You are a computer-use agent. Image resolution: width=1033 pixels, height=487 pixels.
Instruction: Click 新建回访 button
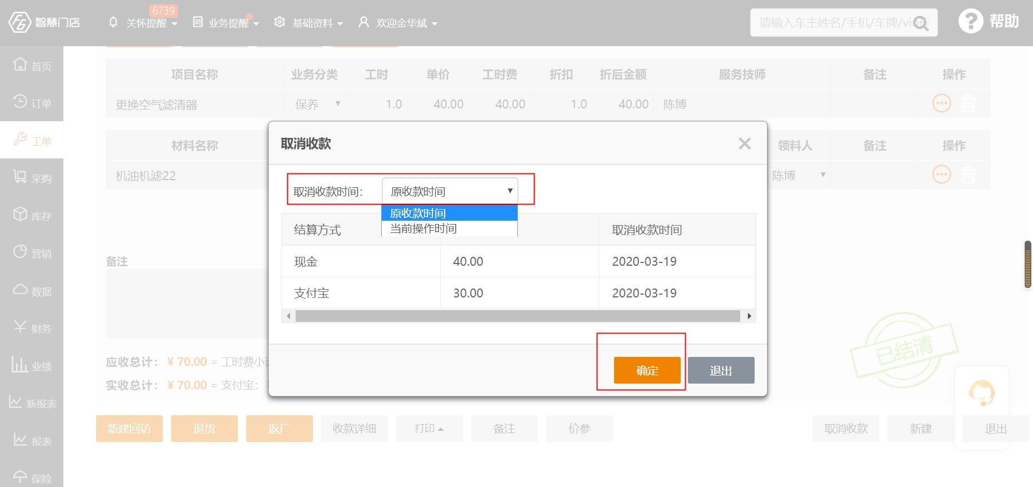pos(129,429)
